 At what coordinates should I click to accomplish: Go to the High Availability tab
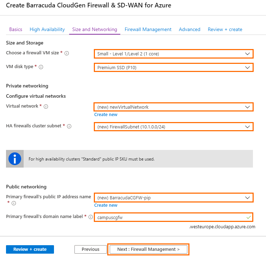[x=47, y=30]
